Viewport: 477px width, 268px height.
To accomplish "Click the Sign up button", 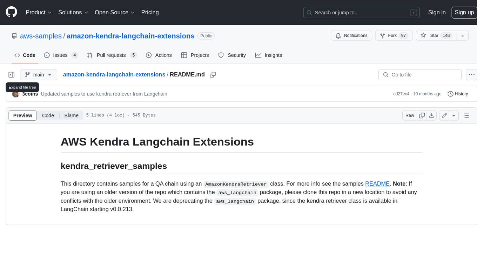I will pyautogui.click(x=464, y=12).
